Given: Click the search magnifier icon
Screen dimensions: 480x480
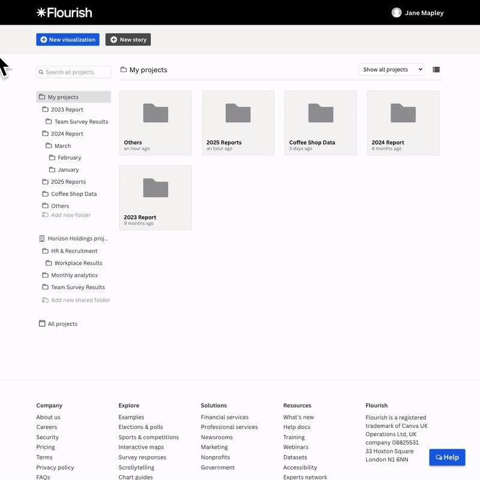Looking at the screenshot, I should click(x=41, y=72).
